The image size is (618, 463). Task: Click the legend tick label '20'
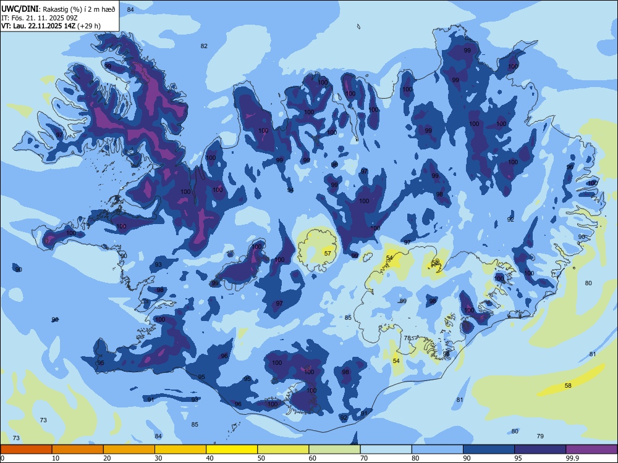[107, 458]
